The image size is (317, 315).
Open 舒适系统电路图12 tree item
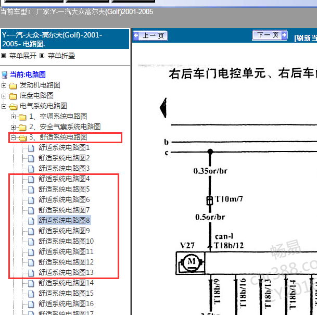66,262
